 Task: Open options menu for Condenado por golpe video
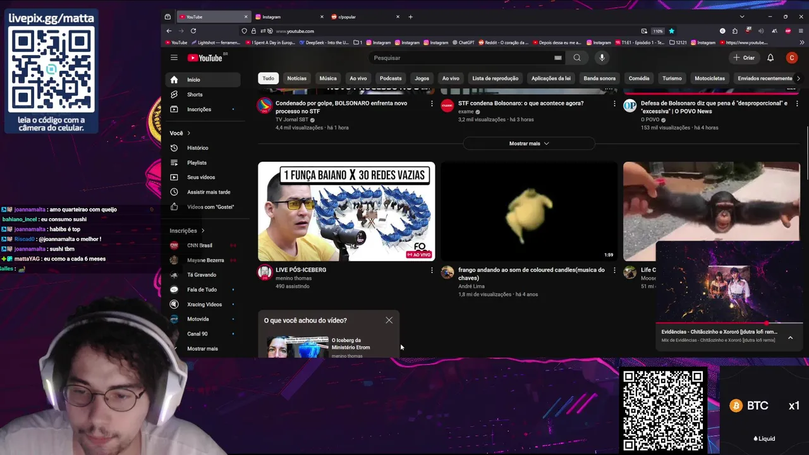[432, 104]
